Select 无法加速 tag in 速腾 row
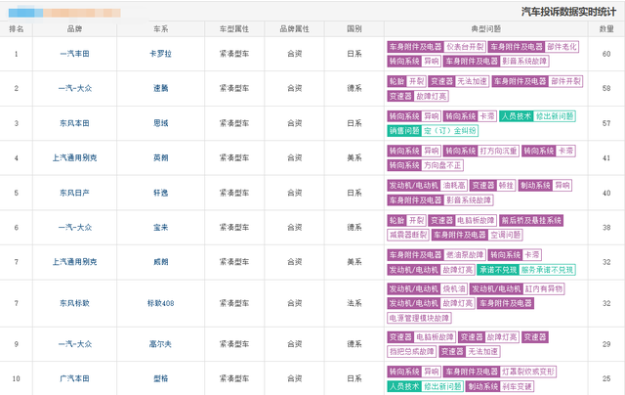This screenshot has width=625, height=395. 472,81
